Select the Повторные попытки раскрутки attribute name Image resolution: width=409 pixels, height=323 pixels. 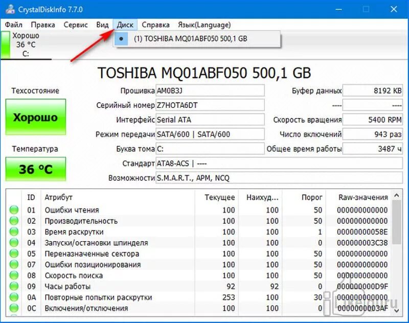(x=98, y=297)
